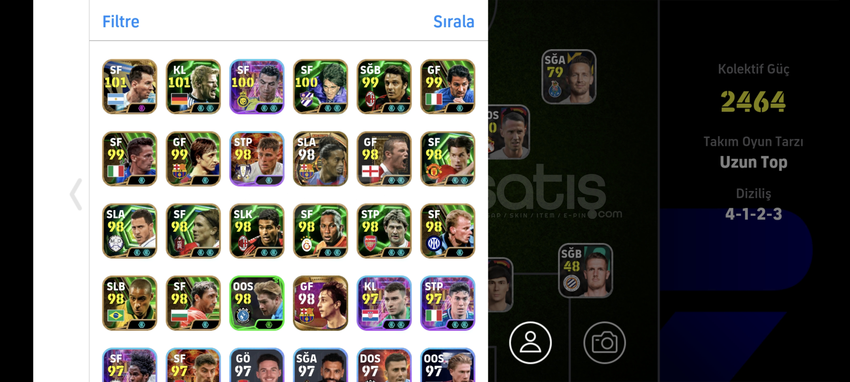This screenshot has height=382, width=850.
Task: Select the KL 97 Croatia goalkeeper card
Action: point(384,303)
